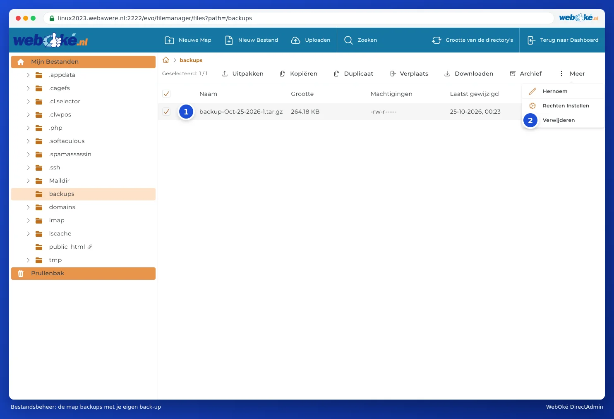Click the home icon in breadcrumb
Screen dimensions: 614x419
(x=166, y=60)
